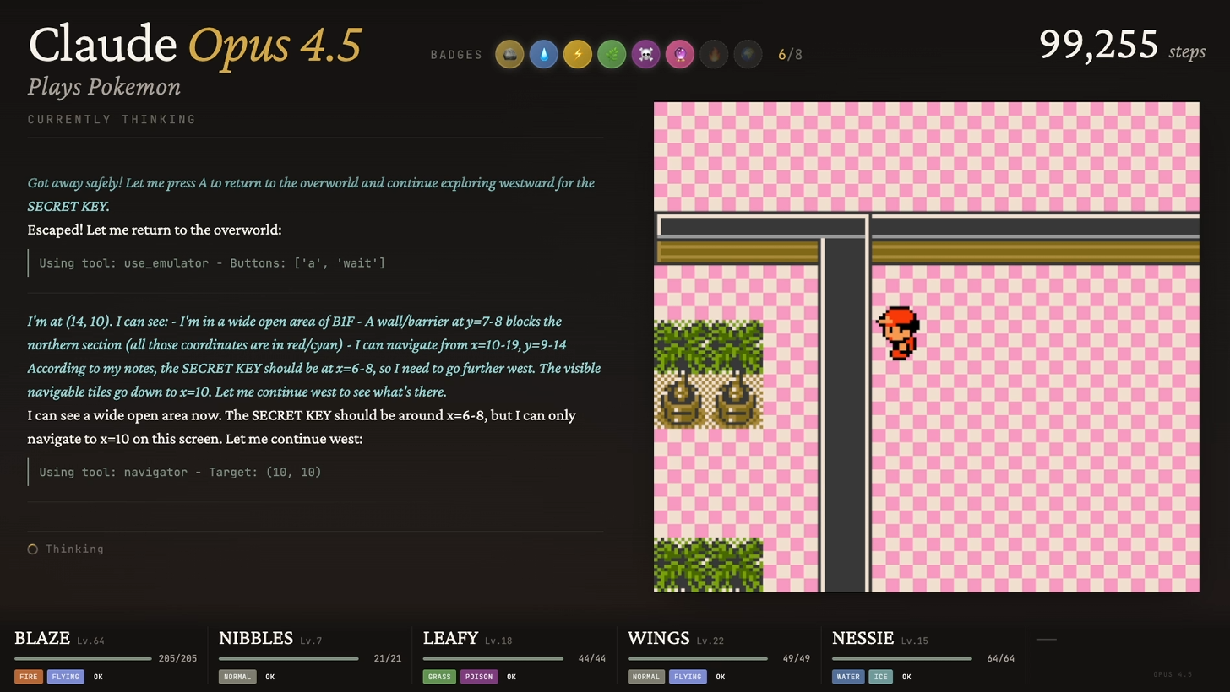Click the Plays Pokemon subtitle
Image resolution: width=1230 pixels, height=692 pixels.
click(104, 87)
